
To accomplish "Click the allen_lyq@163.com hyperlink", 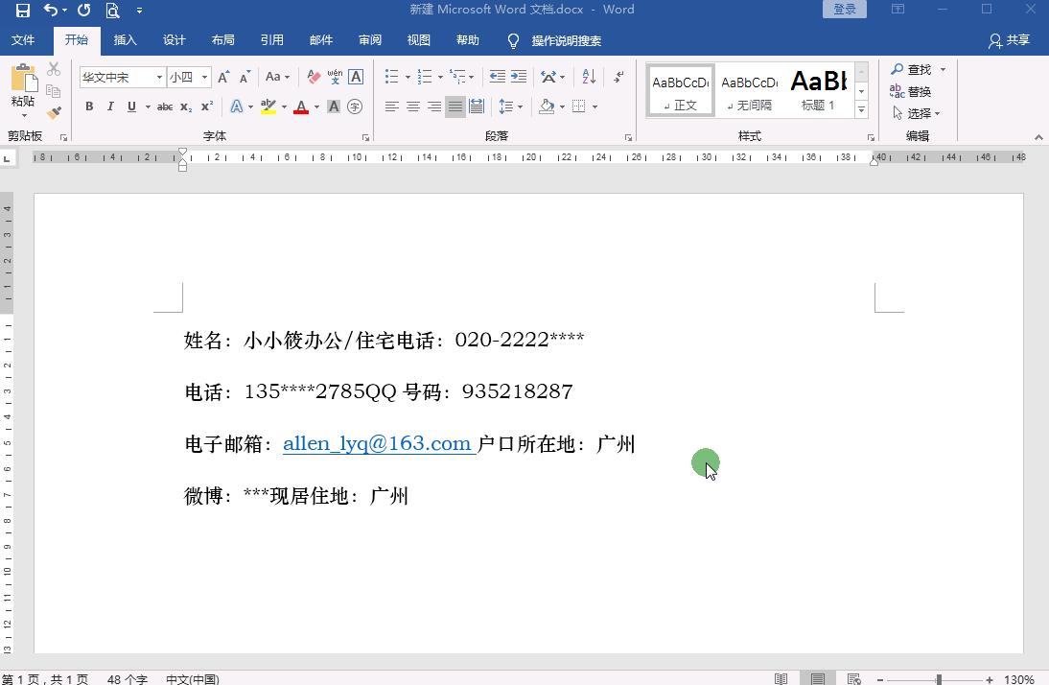I will [377, 443].
